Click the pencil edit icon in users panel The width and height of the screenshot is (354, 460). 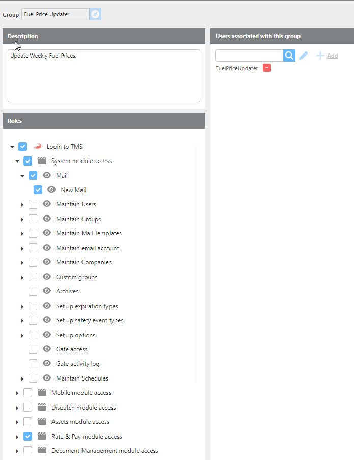tap(304, 56)
